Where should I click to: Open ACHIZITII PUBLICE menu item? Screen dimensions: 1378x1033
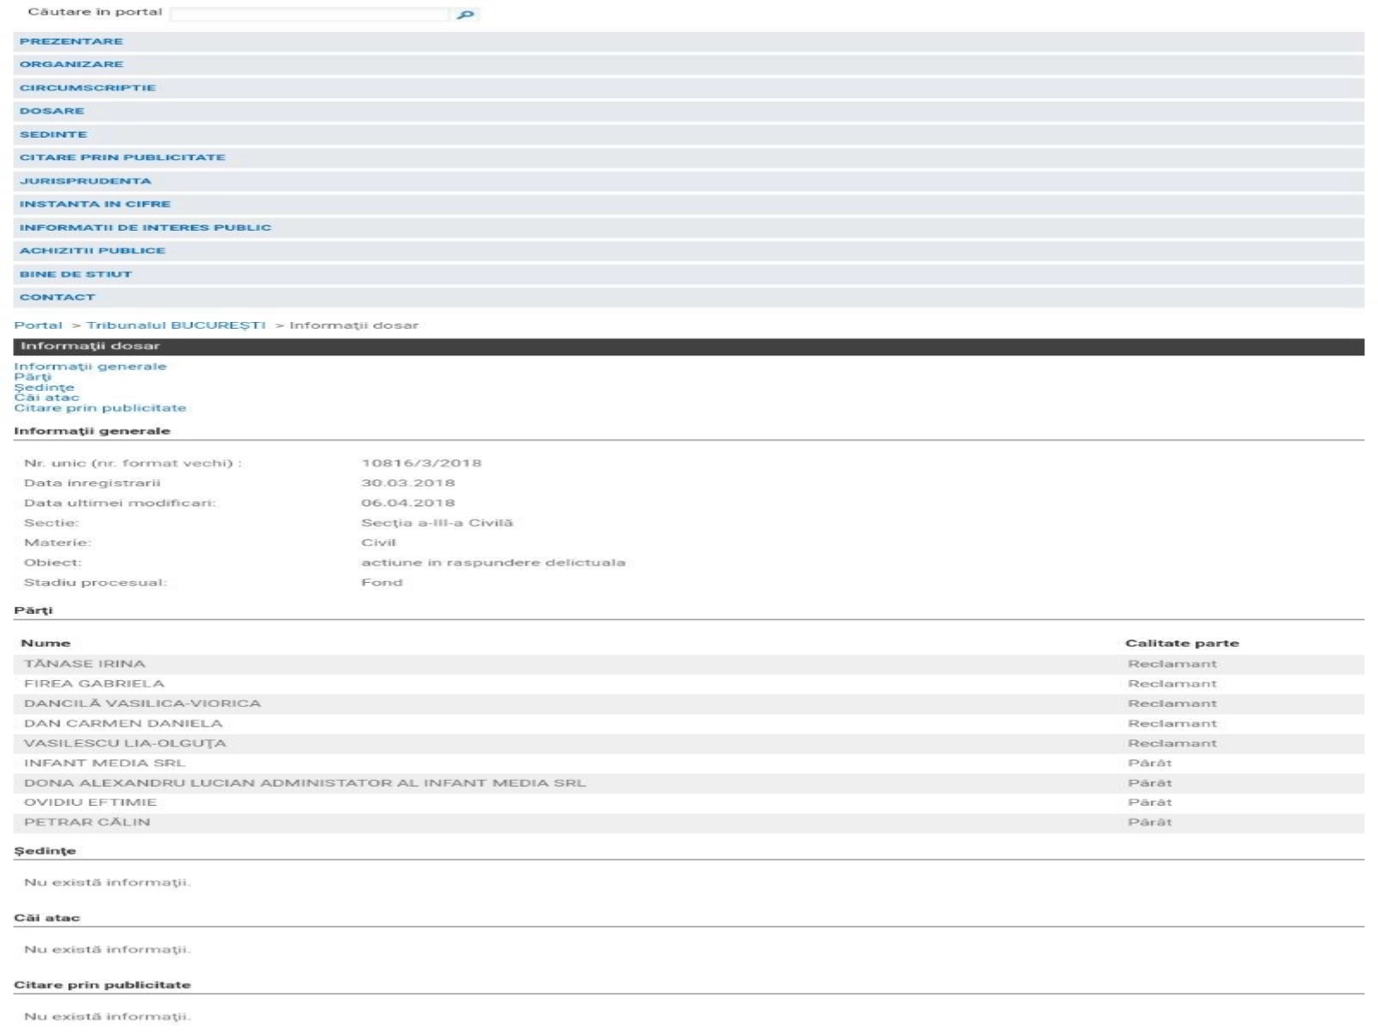click(92, 251)
